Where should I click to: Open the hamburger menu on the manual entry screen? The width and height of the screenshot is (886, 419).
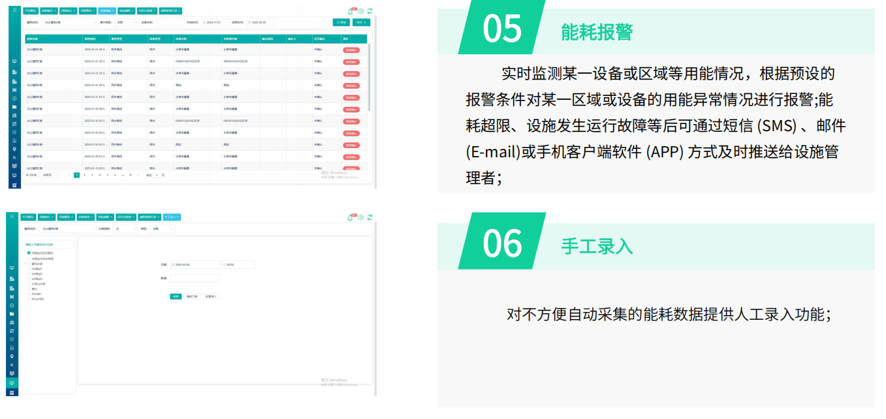(12, 216)
